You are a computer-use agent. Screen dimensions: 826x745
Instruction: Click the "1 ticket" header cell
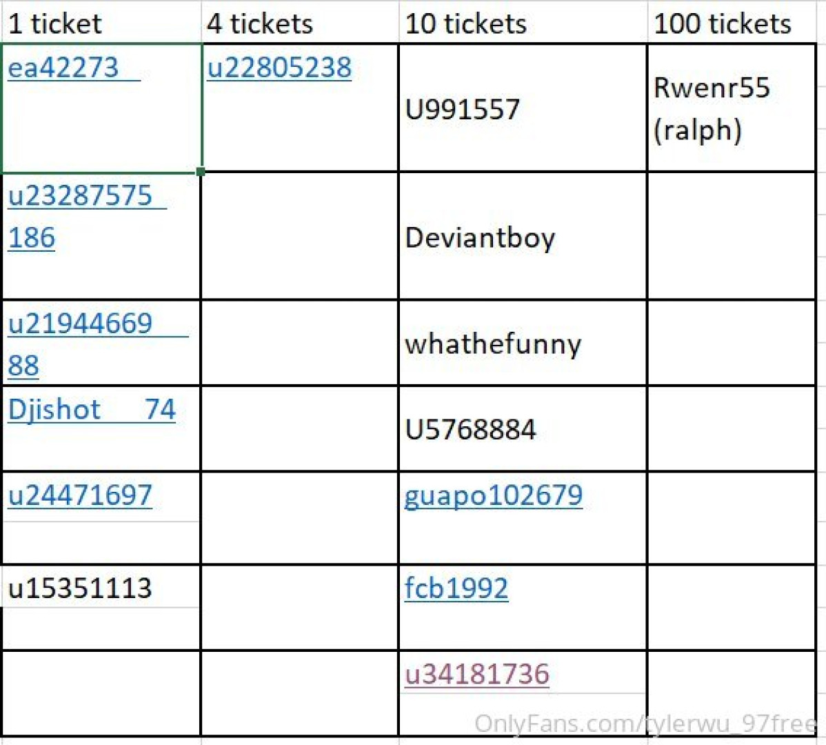[x=101, y=23]
